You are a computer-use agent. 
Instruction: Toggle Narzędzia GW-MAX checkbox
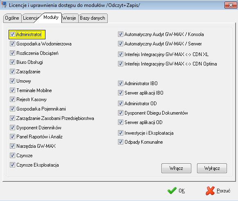click(x=12, y=146)
